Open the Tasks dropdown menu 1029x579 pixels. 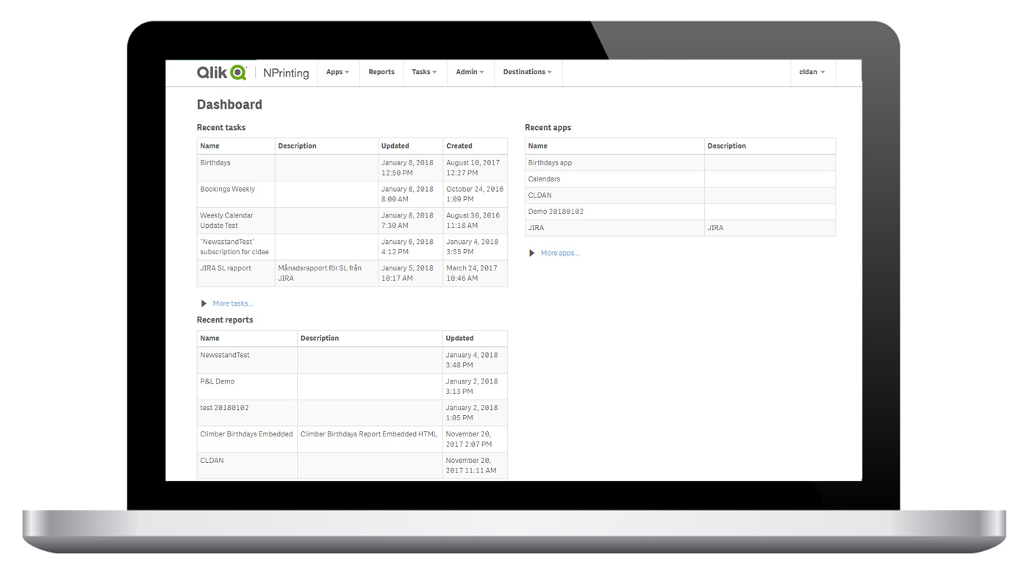click(424, 72)
